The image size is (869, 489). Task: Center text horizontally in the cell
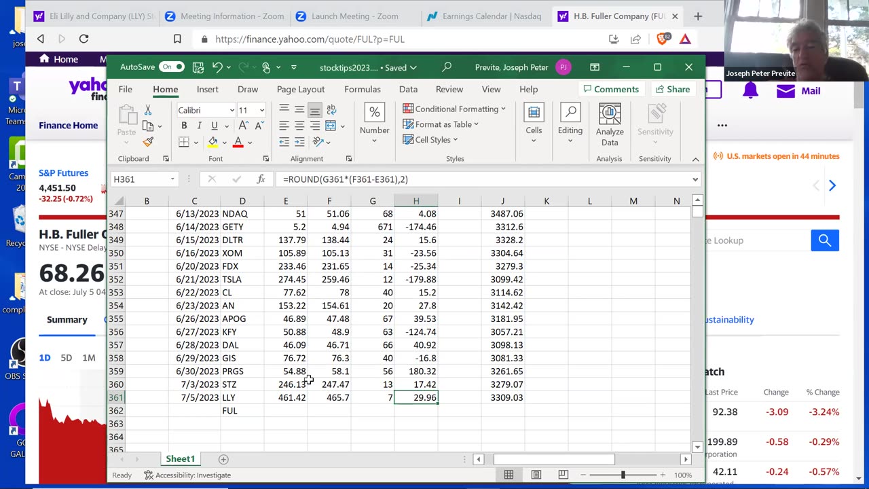pyautogui.click(x=299, y=126)
